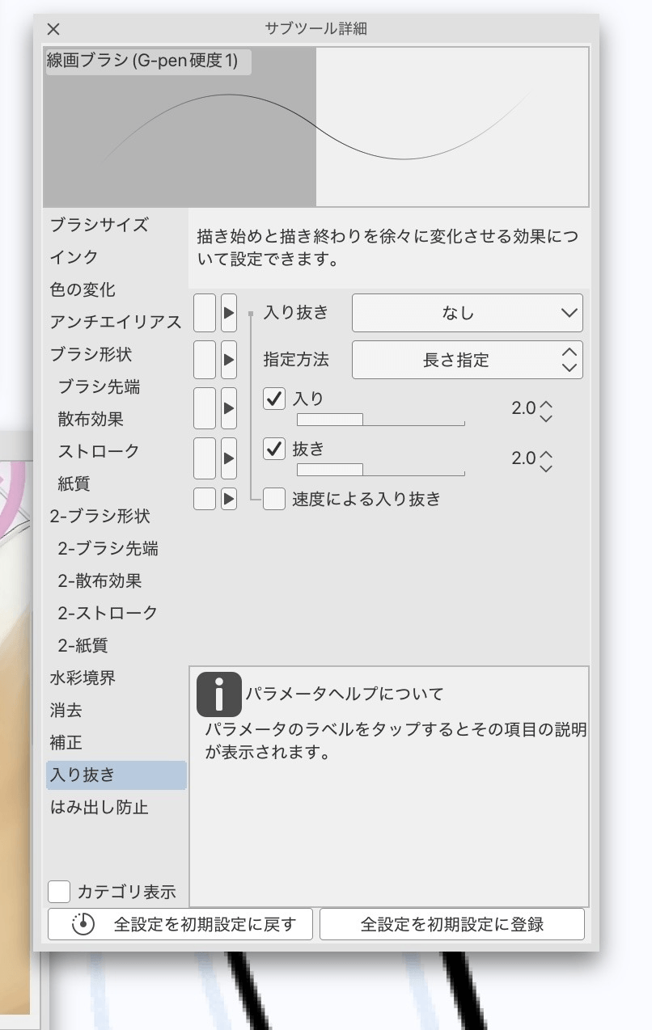Uncheck the 入り checkbox

[274, 399]
